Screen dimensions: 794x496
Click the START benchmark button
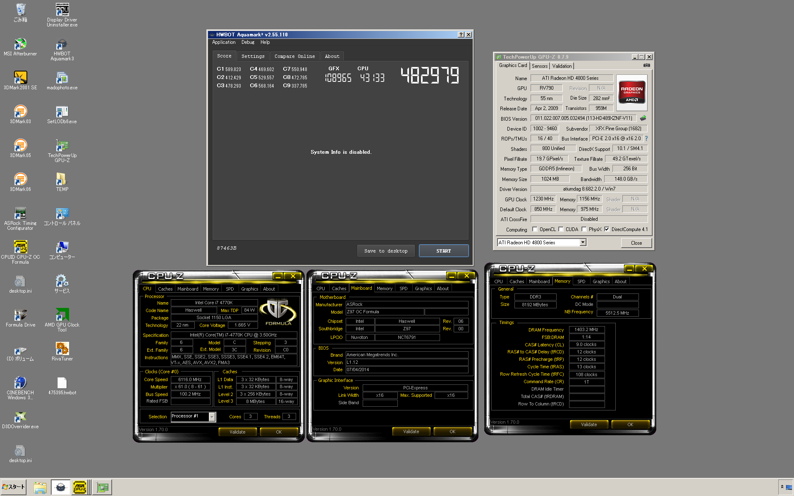click(443, 251)
